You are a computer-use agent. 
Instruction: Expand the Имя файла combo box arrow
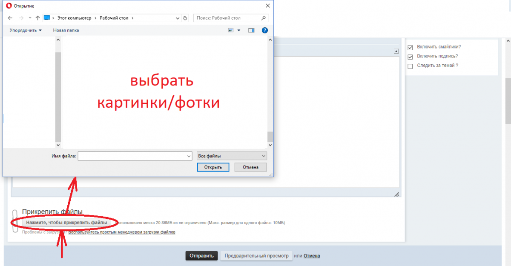(189, 157)
